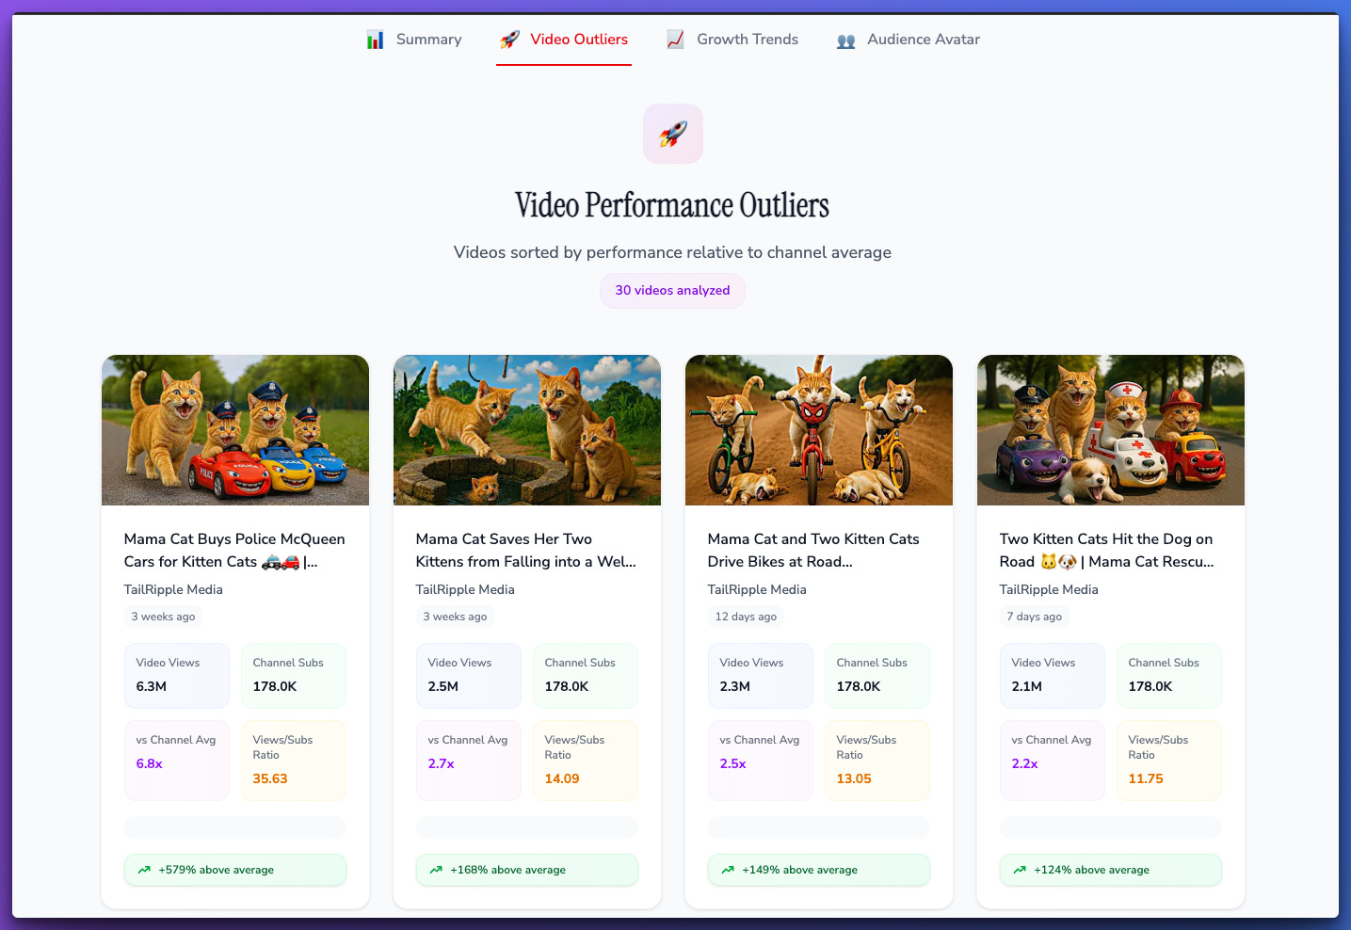Click the 14.09 Views/Subs Ratio value
The height and width of the screenshot is (930, 1351).
[x=562, y=778]
